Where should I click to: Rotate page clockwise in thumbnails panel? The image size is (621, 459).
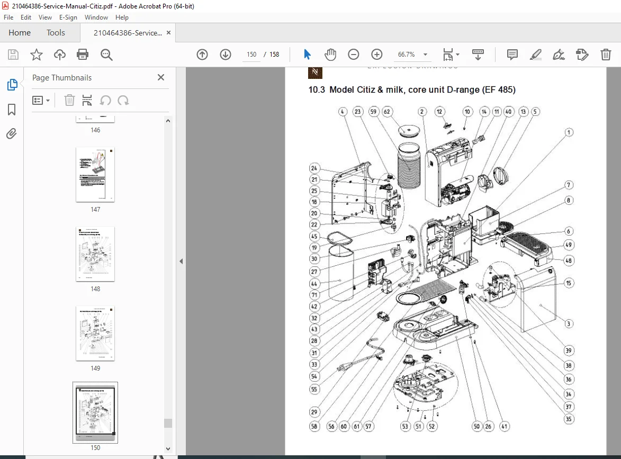[123, 100]
